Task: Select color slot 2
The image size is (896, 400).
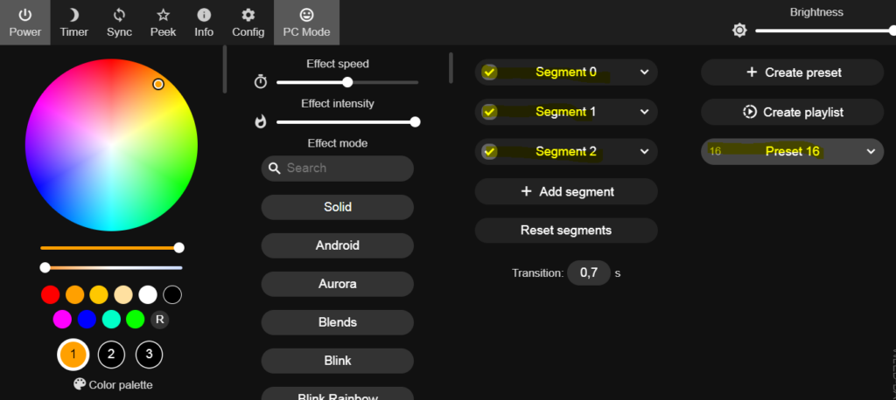Action: (x=111, y=355)
